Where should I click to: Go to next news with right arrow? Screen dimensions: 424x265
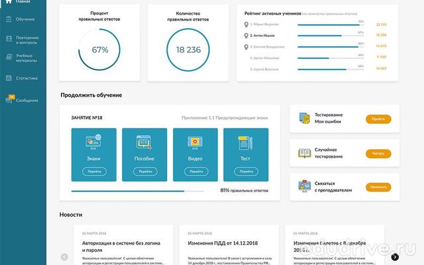(395, 257)
